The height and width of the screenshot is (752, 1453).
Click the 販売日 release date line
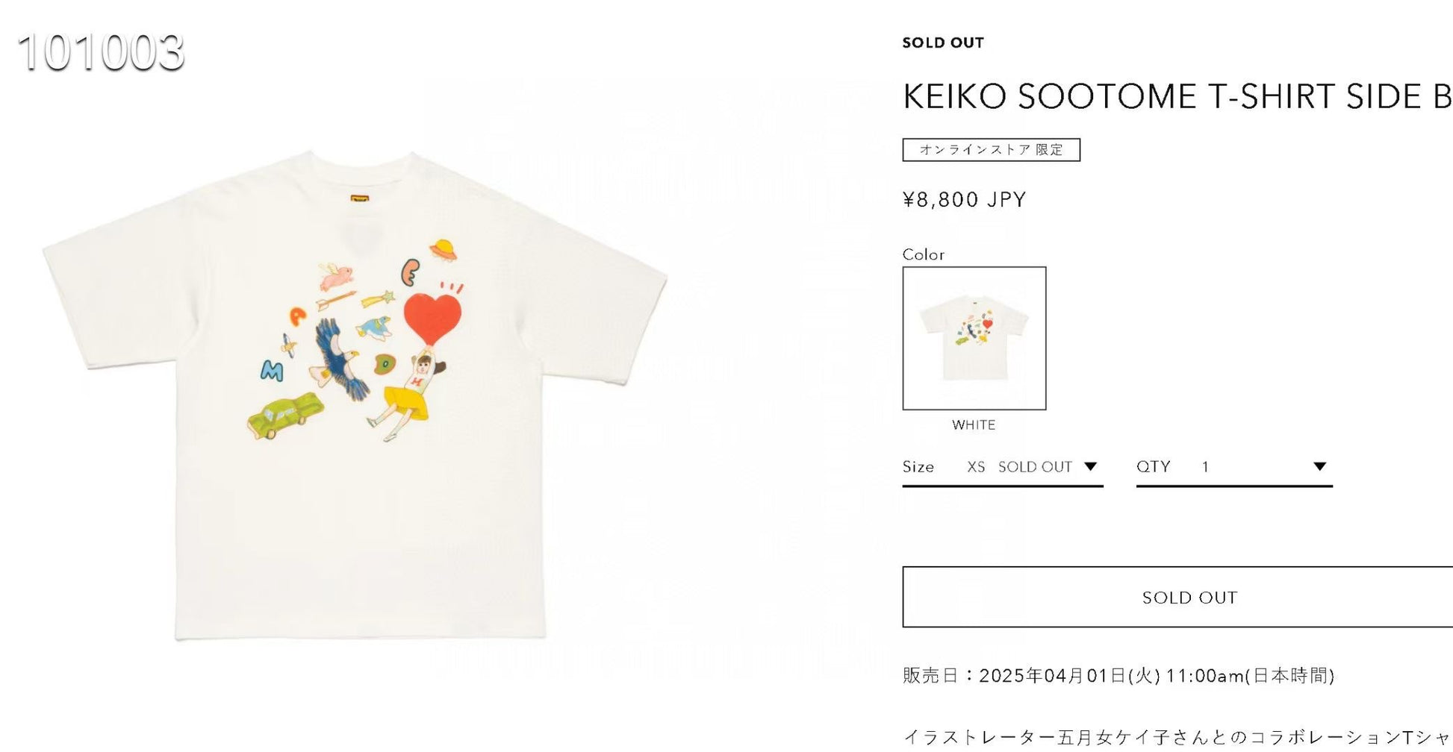coord(1118,676)
